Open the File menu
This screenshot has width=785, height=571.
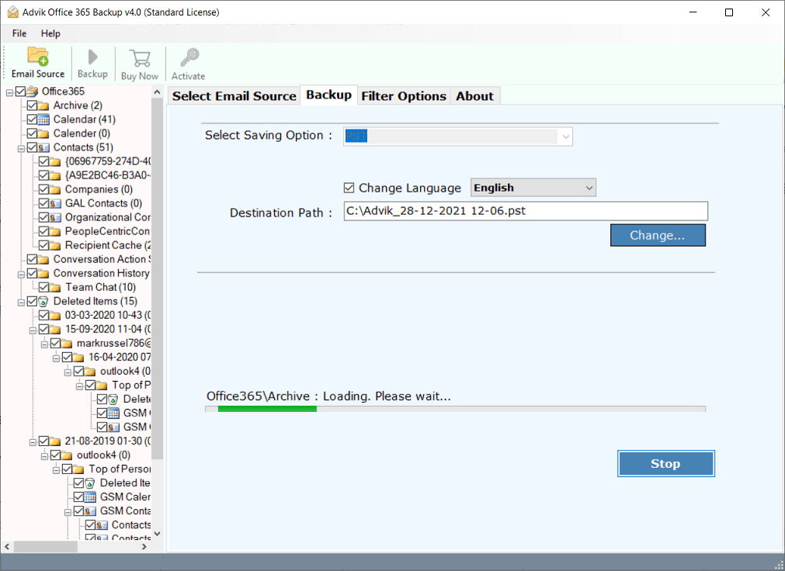19,33
